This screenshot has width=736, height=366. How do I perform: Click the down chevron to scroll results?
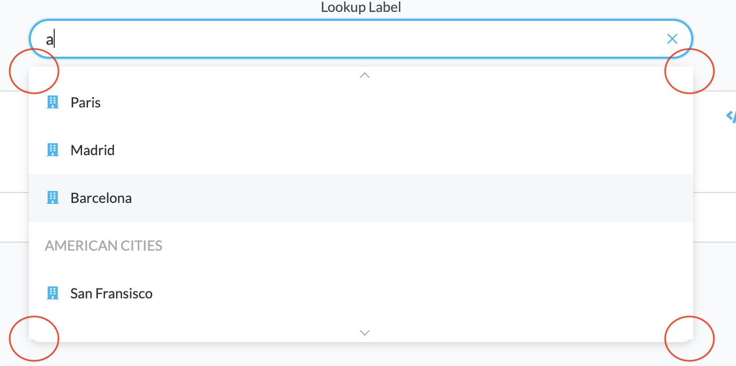[x=365, y=332]
